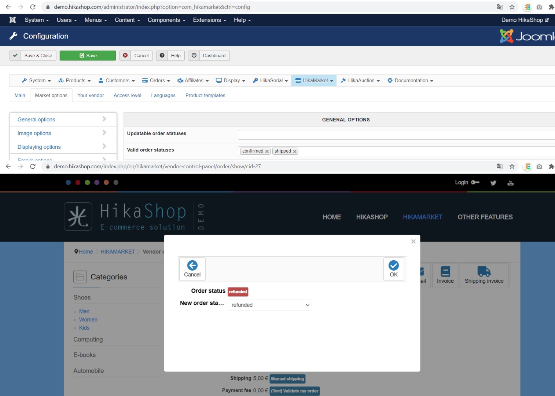The height and width of the screenshot is (396, 555).
Task: Click the Joomla logo icon in the admin menu bar
Action: (12, 20)
